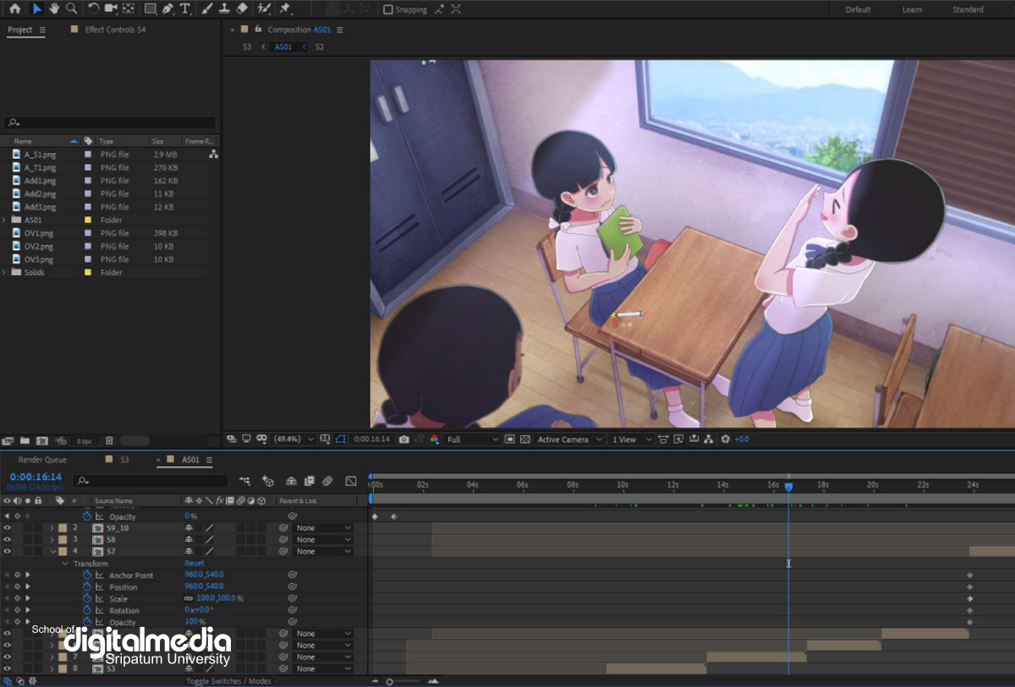Viewport: 1015px width, 687px height.
Task: Open the 1 View layout dropdown
Action: tap(632, 439)
